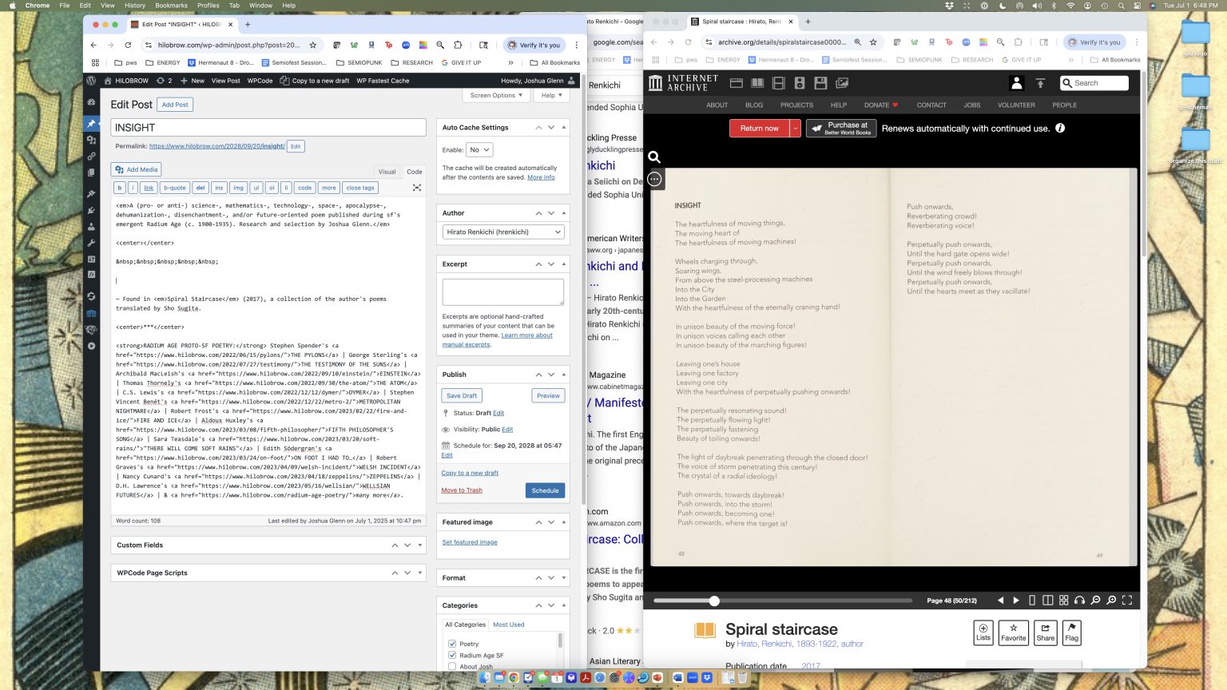Click the read aloud headphones icon
Viewport: 1227px width, 690px height.
click(x=1079, y=601)
